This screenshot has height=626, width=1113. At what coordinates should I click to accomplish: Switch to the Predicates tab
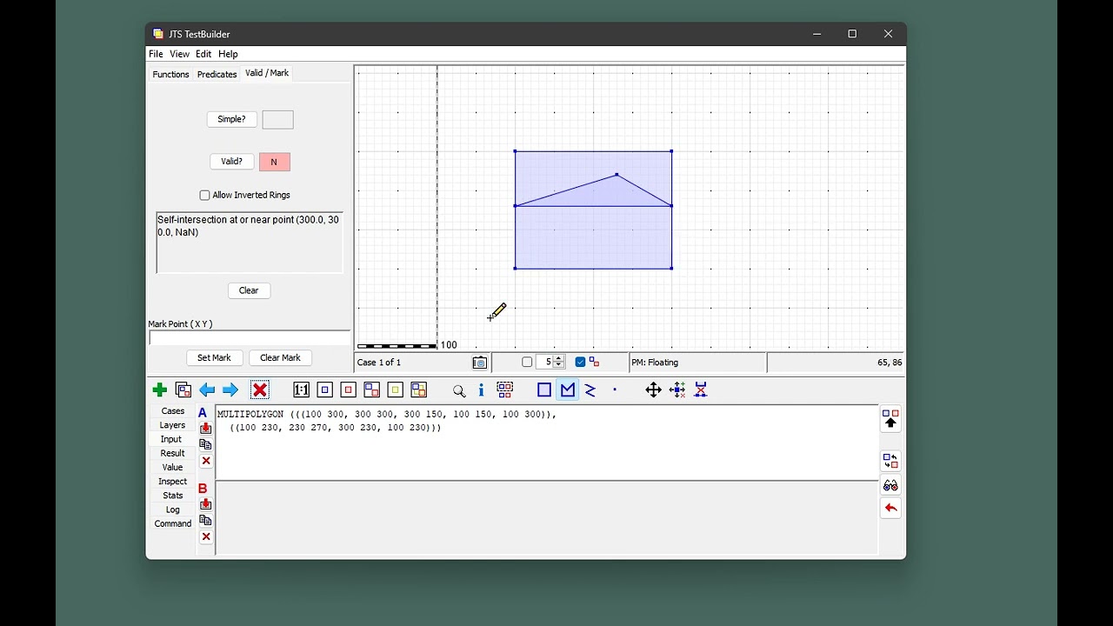coord(217,75)
